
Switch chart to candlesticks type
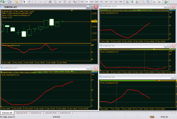pyautogui.click(x=132, y=2)
